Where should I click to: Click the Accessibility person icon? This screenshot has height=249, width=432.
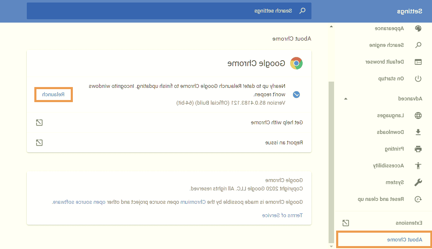(x=418, y=166)
